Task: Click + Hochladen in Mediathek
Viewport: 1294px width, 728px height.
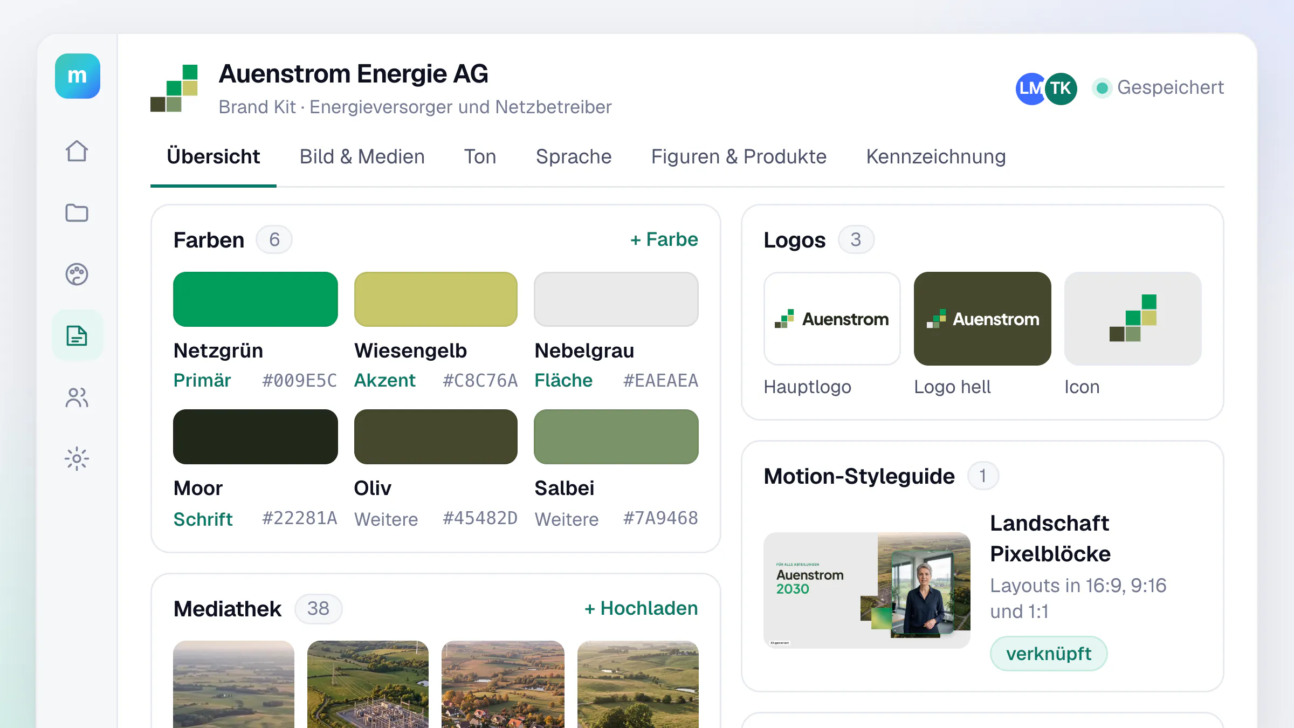Action: point(641,608)
